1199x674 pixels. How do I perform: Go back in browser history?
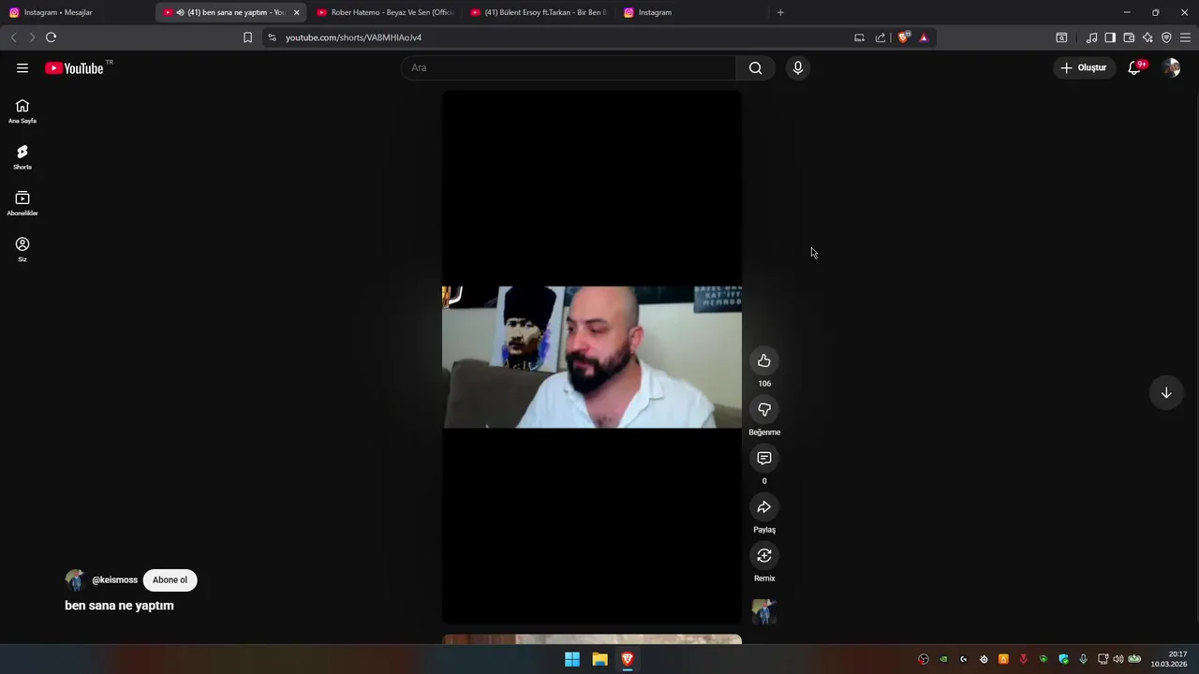coord(13,37)
